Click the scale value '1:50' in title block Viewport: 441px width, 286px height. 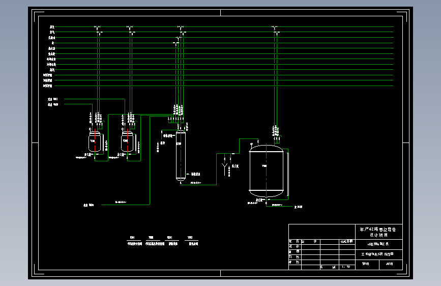(346, 267)
